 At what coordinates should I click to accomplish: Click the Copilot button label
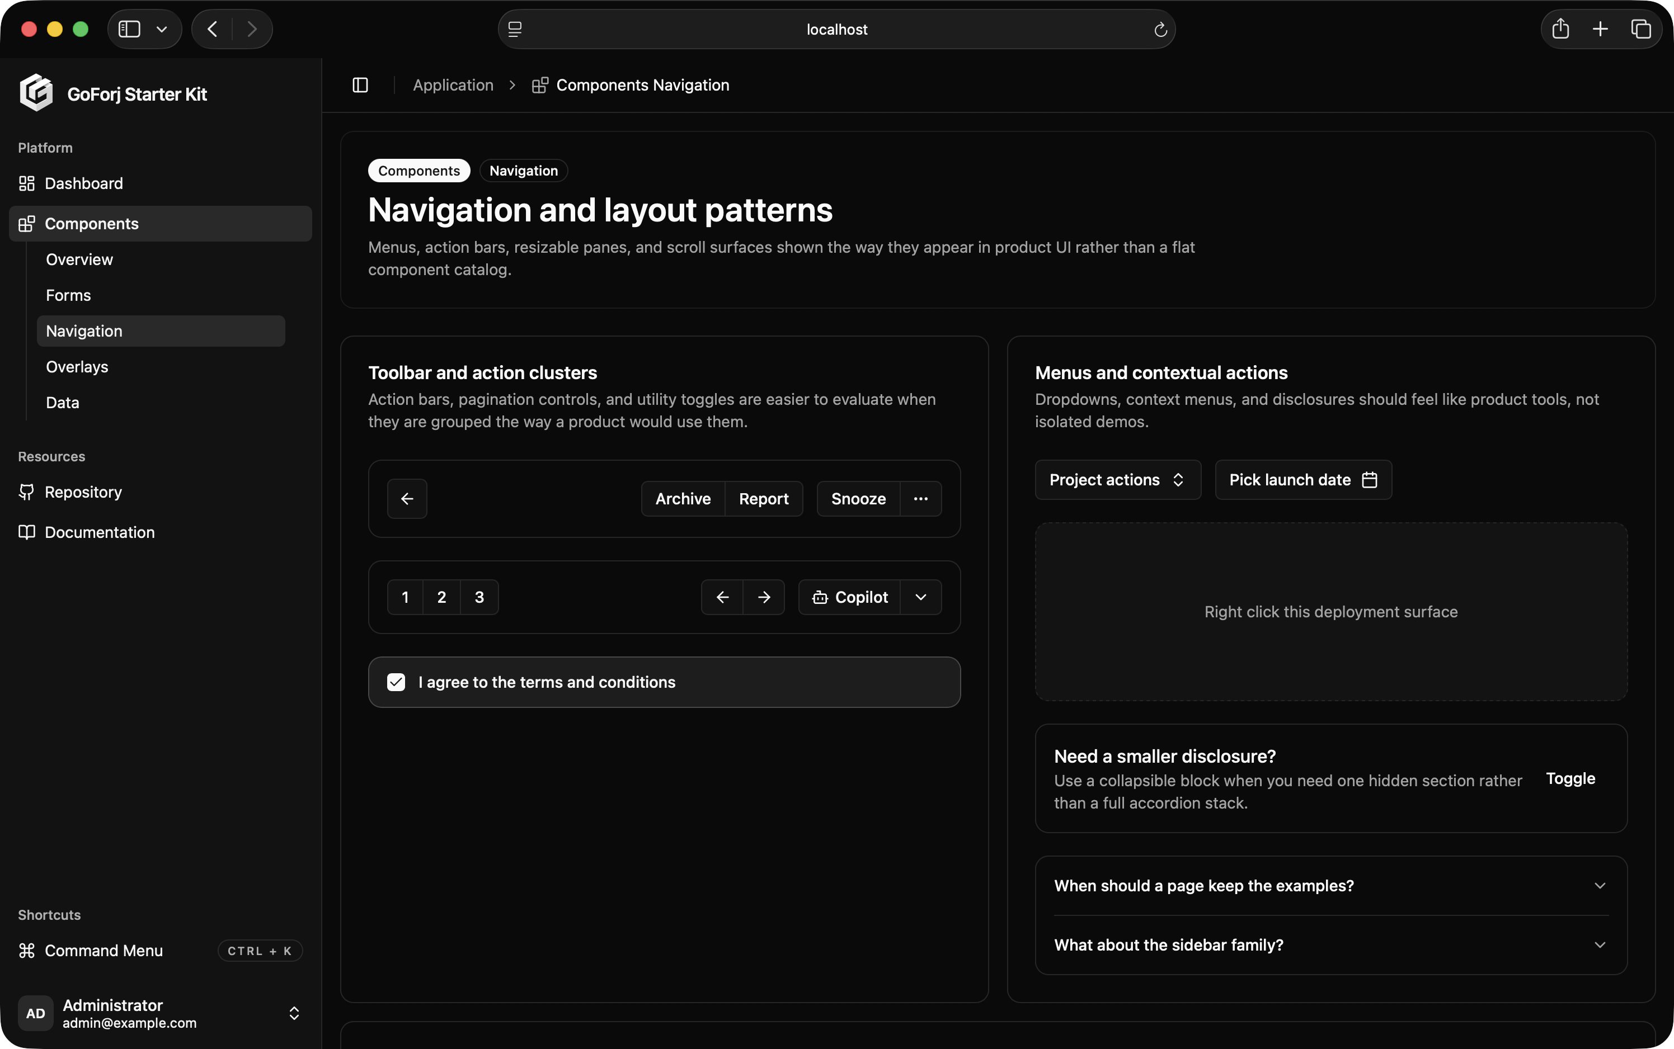[x=861, y=597]
